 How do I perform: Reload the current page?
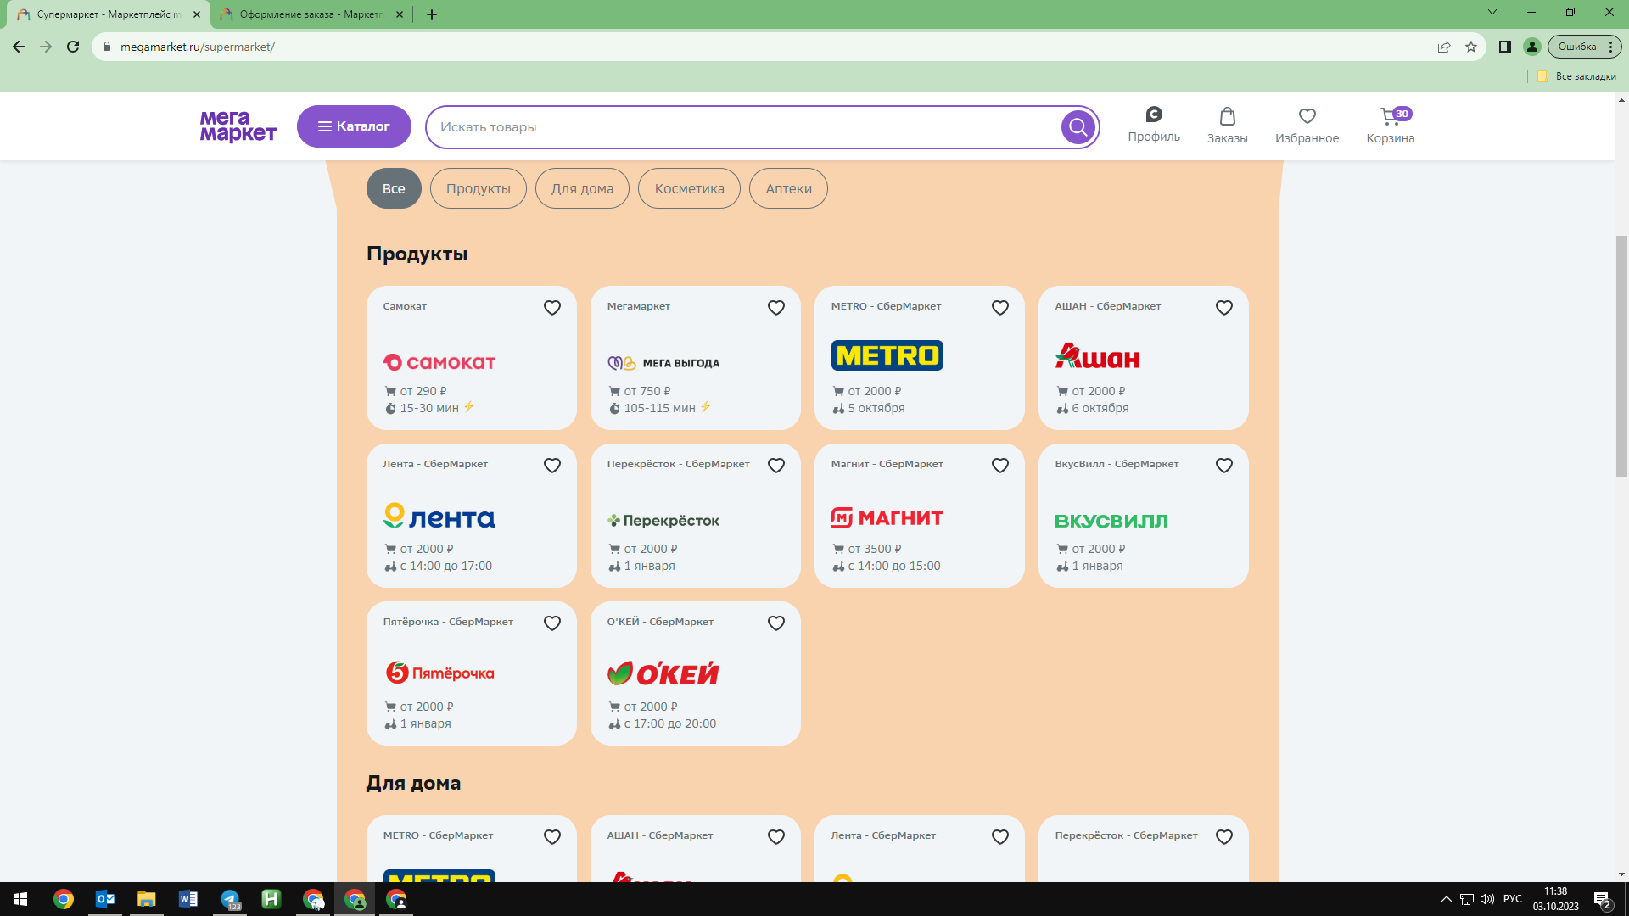73,47
